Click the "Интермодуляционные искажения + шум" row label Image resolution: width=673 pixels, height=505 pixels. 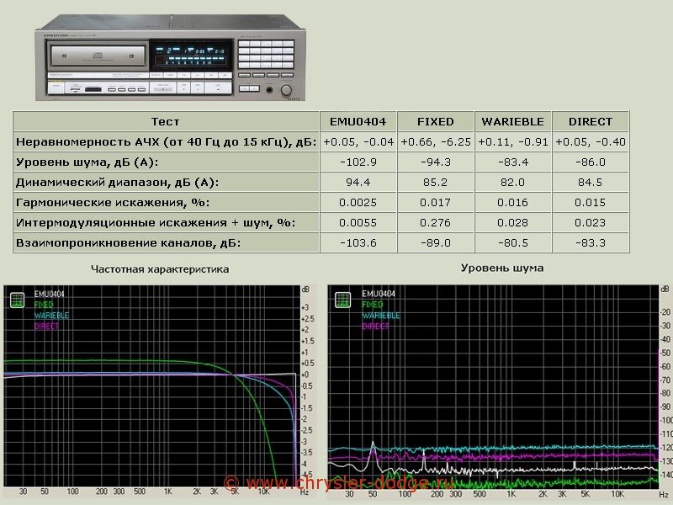[x=166, y=222]
